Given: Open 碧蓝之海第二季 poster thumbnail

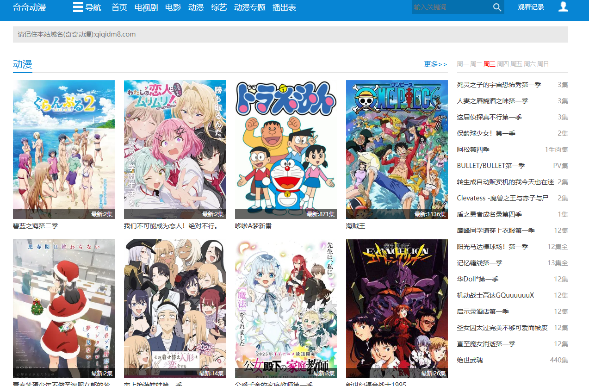Looking at the screenshot, I should [x=64, y=149].
